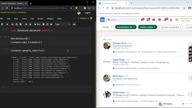
Task: Click Sherleen Kaurr's profile photo
Action: [107, 45]
